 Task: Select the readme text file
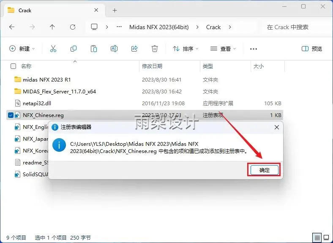35,163
